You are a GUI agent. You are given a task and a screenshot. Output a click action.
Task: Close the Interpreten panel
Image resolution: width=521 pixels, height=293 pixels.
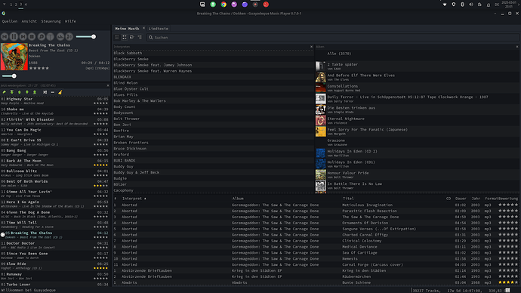click(x=311, y=47)
